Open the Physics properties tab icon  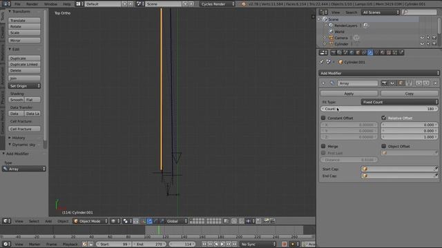pyautogui.click(x=401, y=52)
